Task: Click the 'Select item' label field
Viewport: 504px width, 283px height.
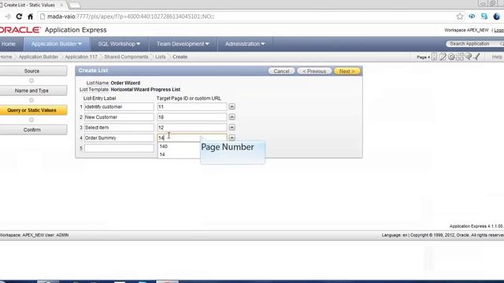Action: 119,127
